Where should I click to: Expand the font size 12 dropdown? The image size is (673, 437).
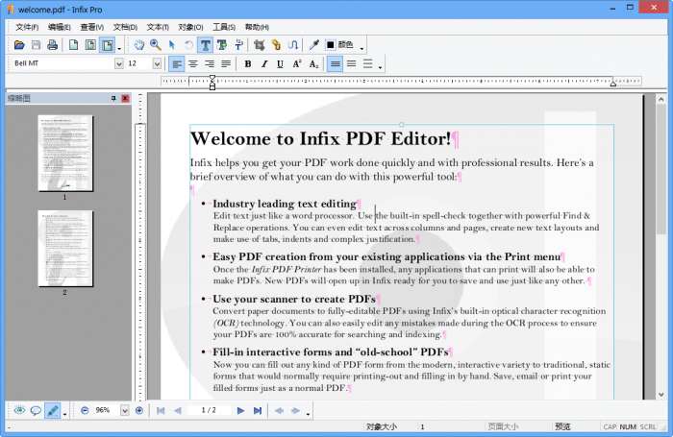[x=158, y=64]
